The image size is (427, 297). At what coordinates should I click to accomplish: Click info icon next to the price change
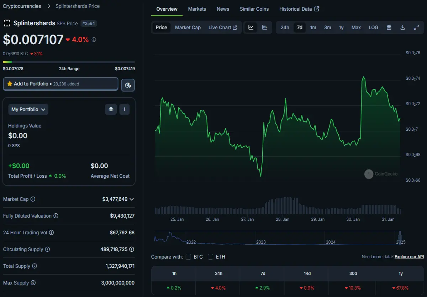point(94,40)
